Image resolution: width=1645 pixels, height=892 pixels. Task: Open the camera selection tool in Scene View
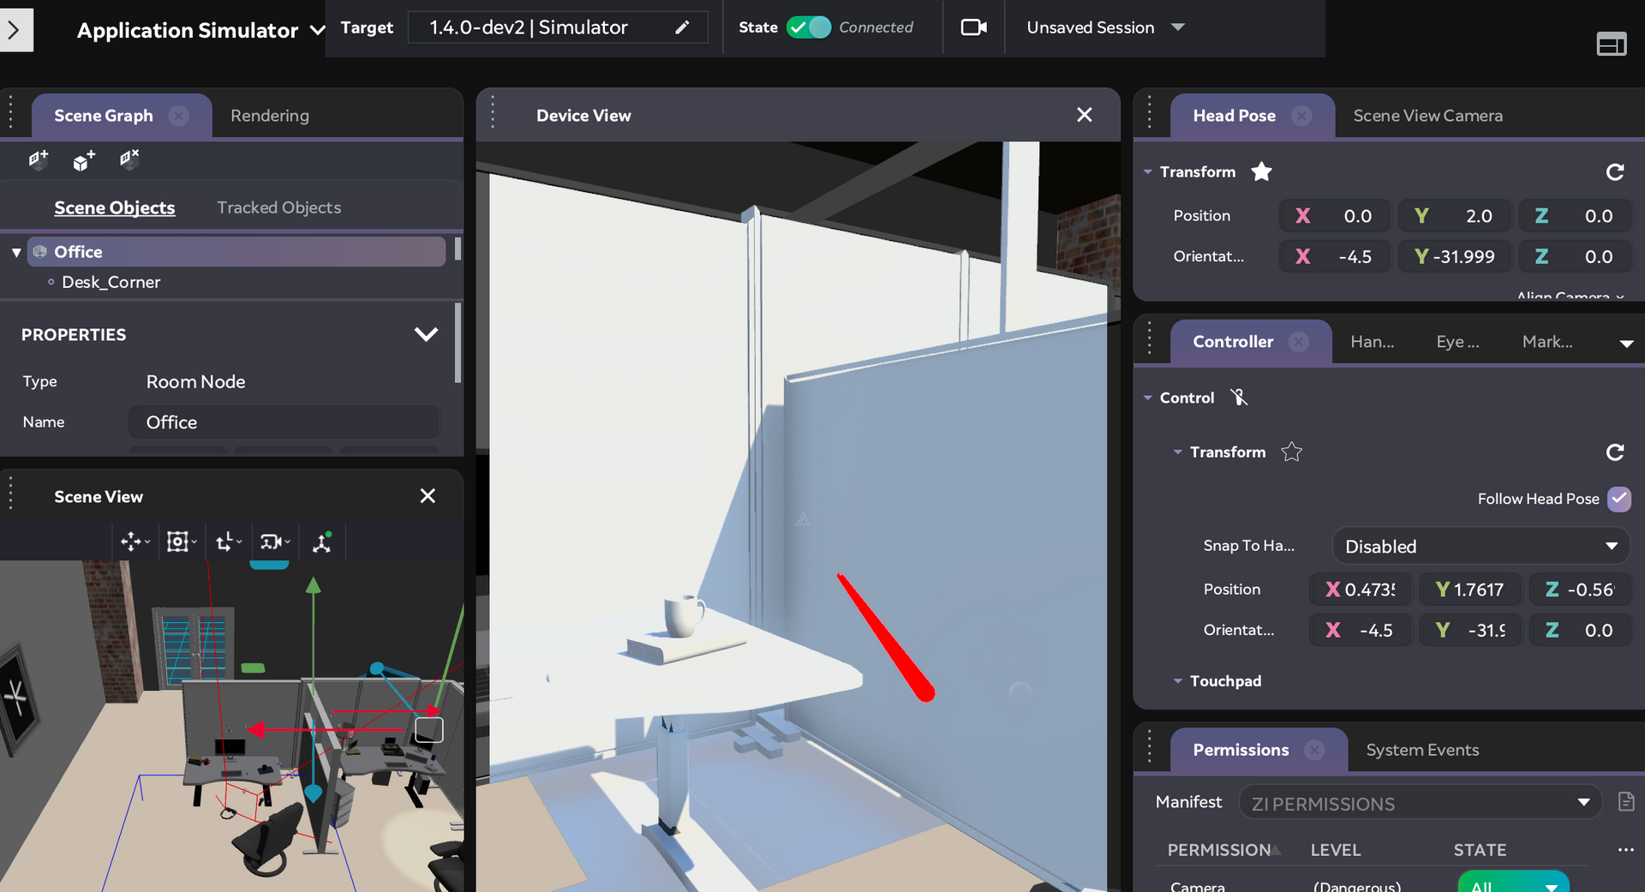272,542
